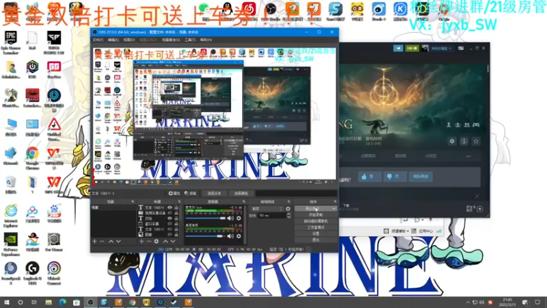
Task: Click the Steam announcements megaphone icon
Action: tap(398, 48)
